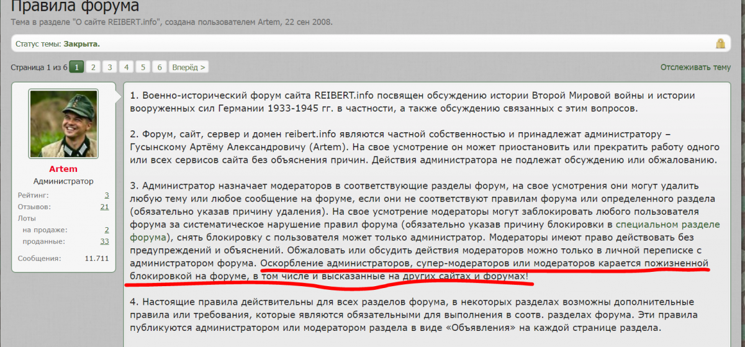
Task: Select current page 1 button
Action: click(x=76, y=67)
